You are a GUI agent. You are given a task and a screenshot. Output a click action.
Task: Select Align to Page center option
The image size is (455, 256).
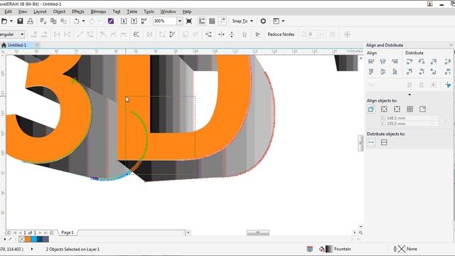pos(397,109)
